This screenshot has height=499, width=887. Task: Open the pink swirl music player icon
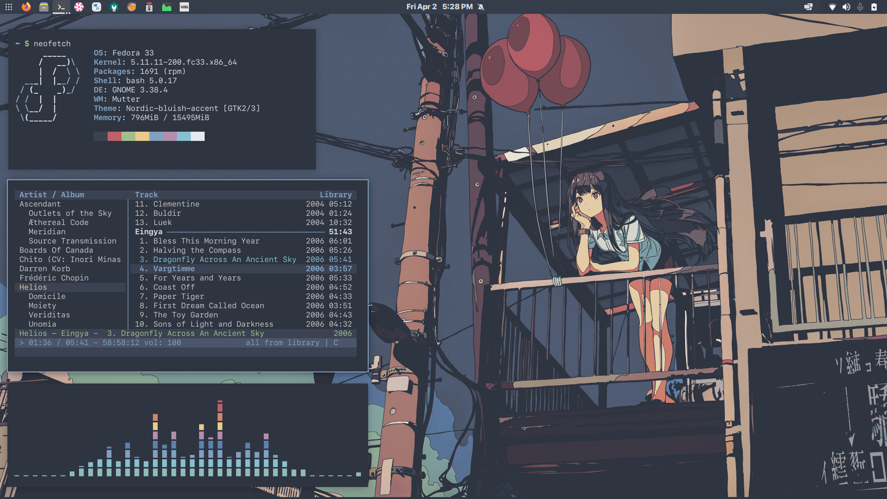tap(79, 7)
